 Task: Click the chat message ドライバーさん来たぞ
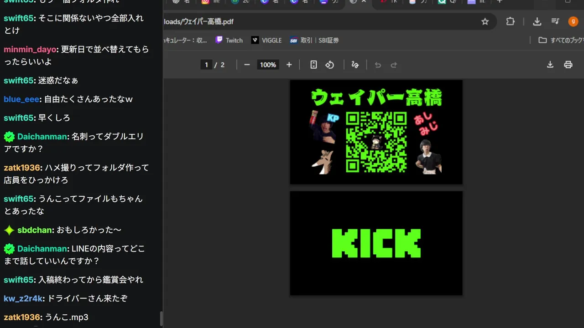[x=88, y=298]
